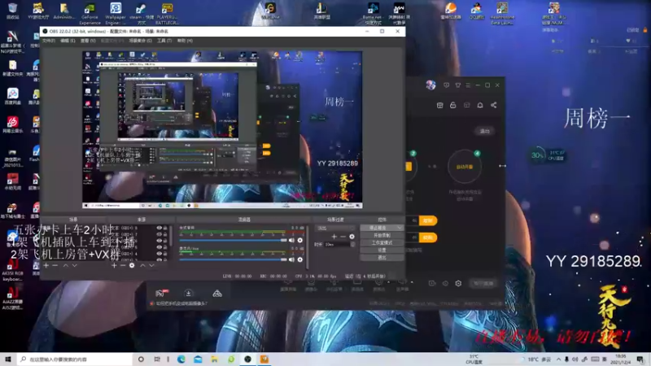
Task: Open mic/aux settings gear in mixer
Action: pos(299,259)
